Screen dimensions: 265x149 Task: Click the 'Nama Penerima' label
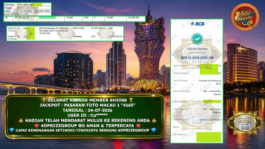point(181,65)
